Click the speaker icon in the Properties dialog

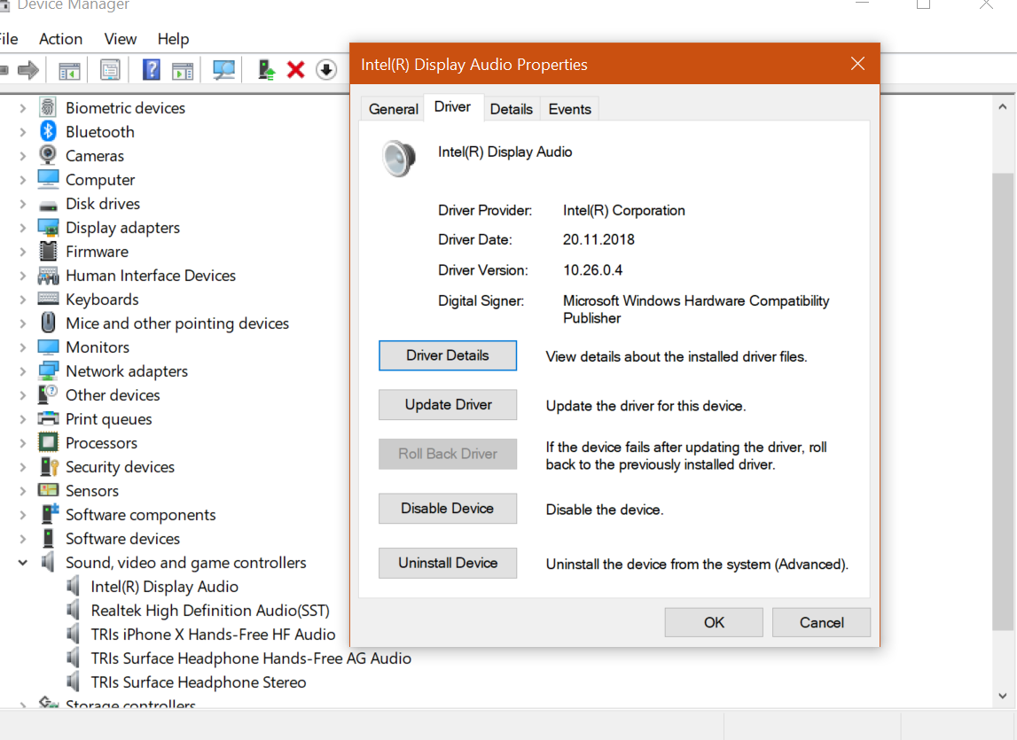click(398, 159)
